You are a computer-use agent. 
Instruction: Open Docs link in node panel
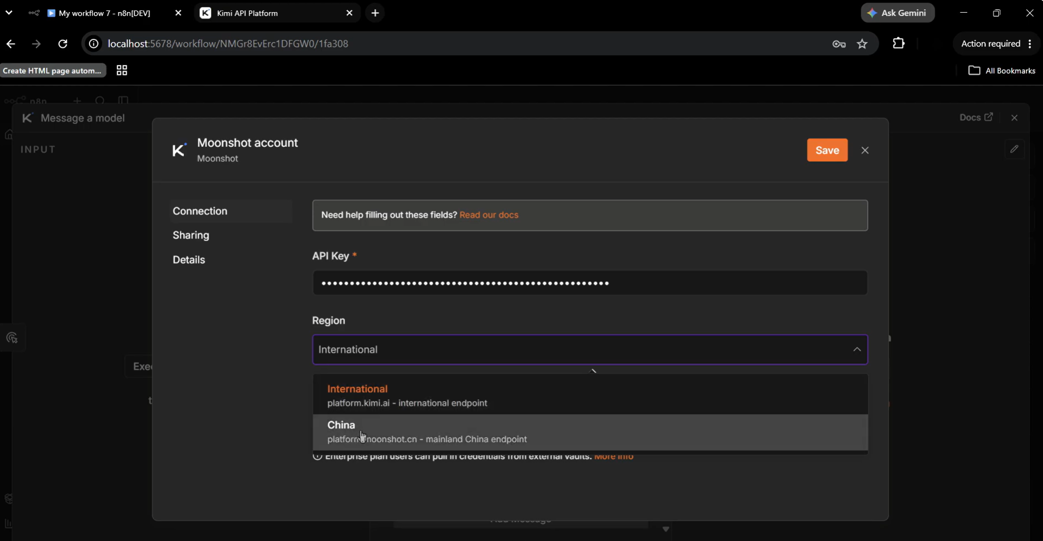click(976, 117)
